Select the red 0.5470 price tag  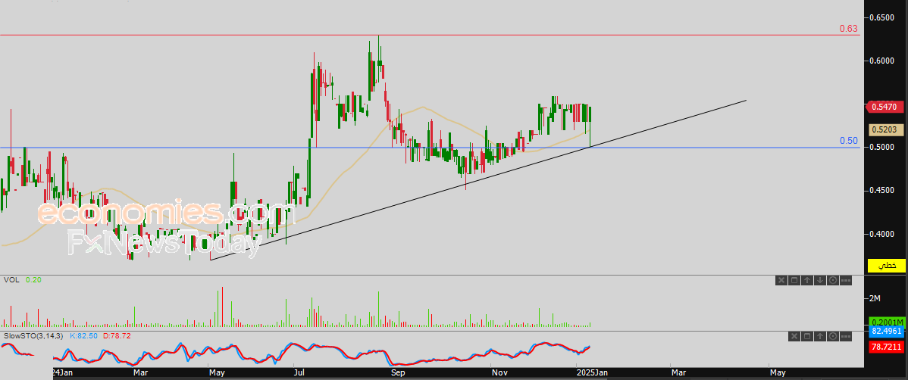[x=885, y=107]
